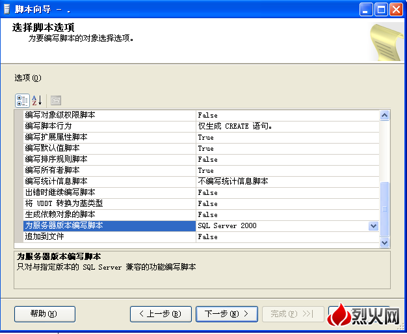Sort options alphabetically with the A-Z icon

click(37, 101)
